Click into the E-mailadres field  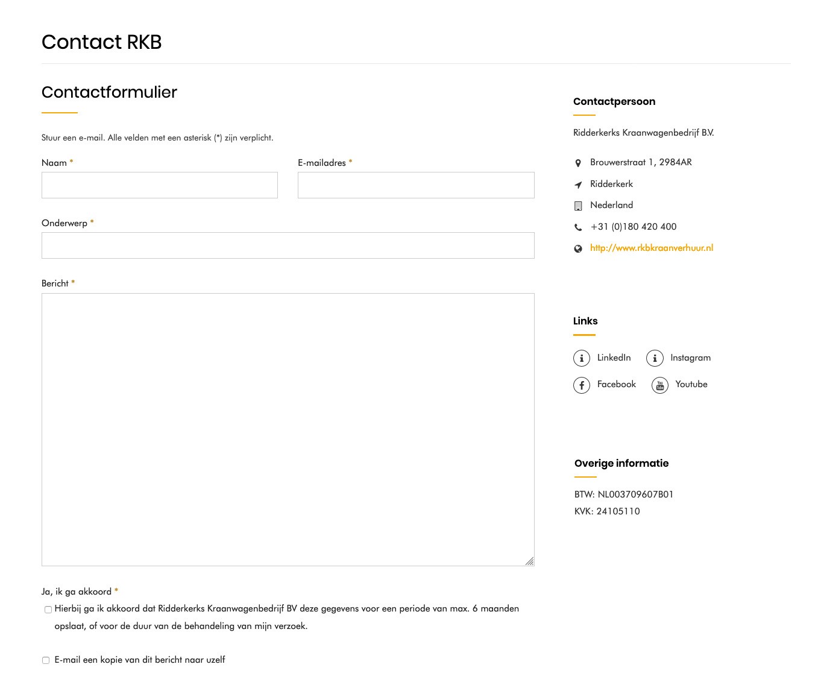(x=416, y=185)
